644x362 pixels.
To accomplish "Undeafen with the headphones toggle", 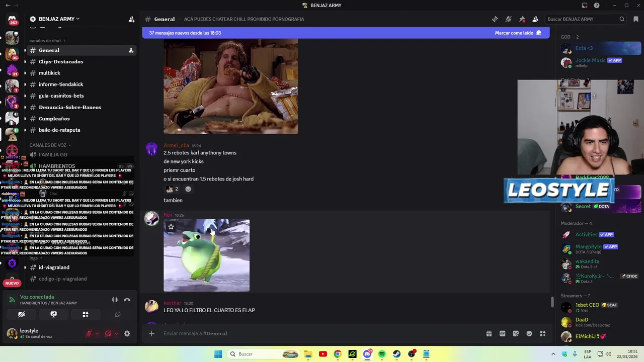I will pyautogui.click(x=108, y=333).
